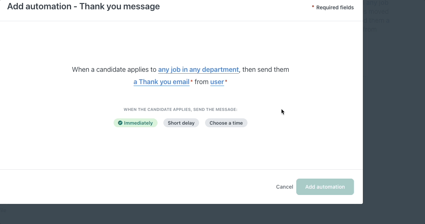Open the a Thank you email selector

click(x=162, y=82)
